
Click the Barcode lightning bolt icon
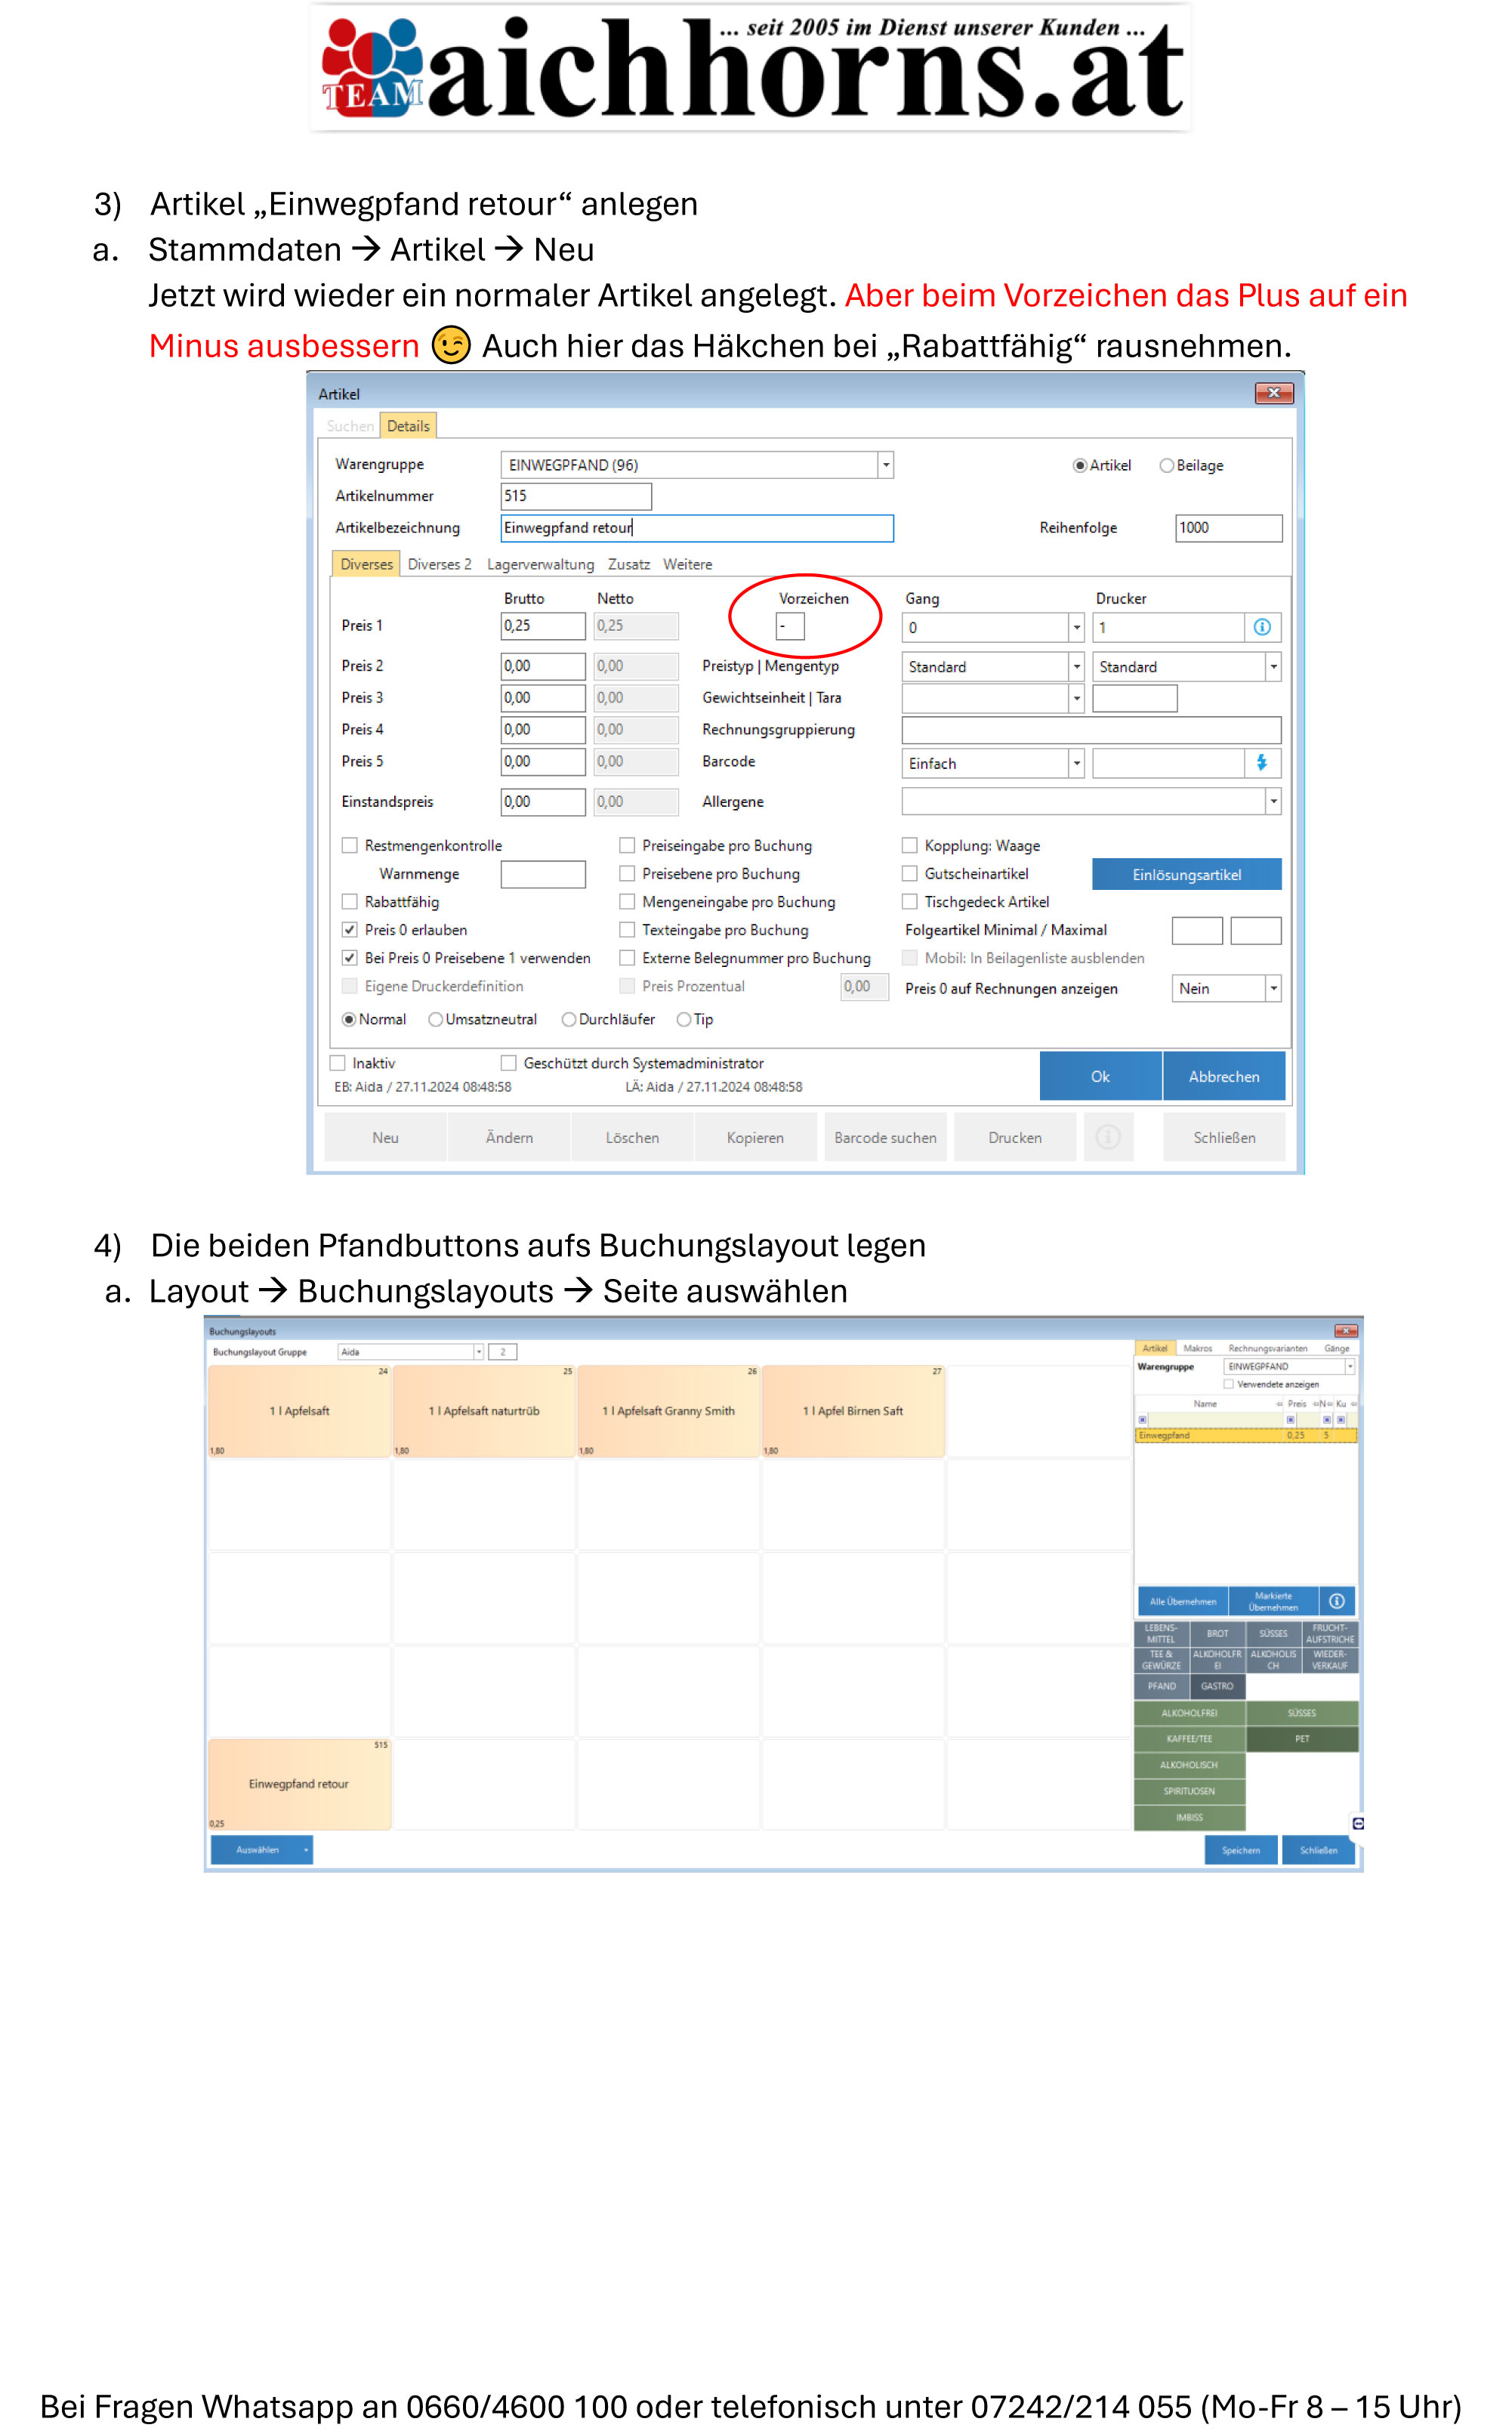pyautogui.click(x=1261, y=763)
